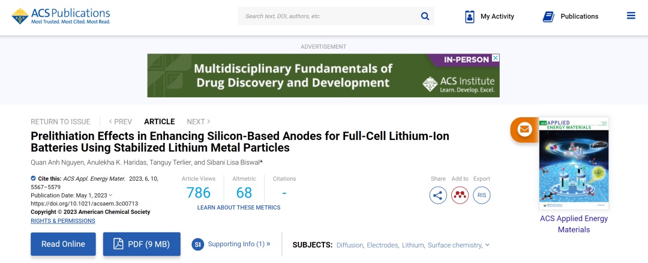Expand Supporting Info (1) section

click(231, 244)
